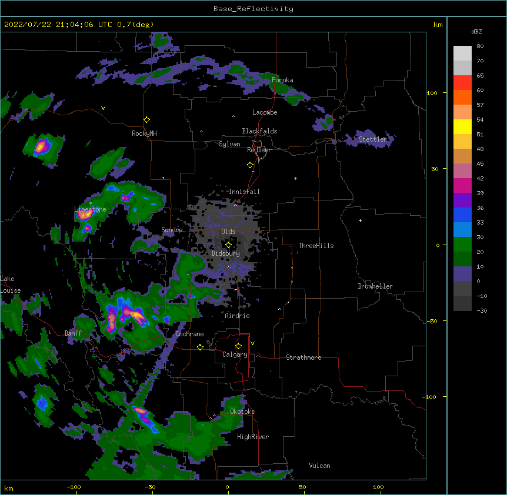Click the white plus marker north of Drumheller

tap(360, 220)
